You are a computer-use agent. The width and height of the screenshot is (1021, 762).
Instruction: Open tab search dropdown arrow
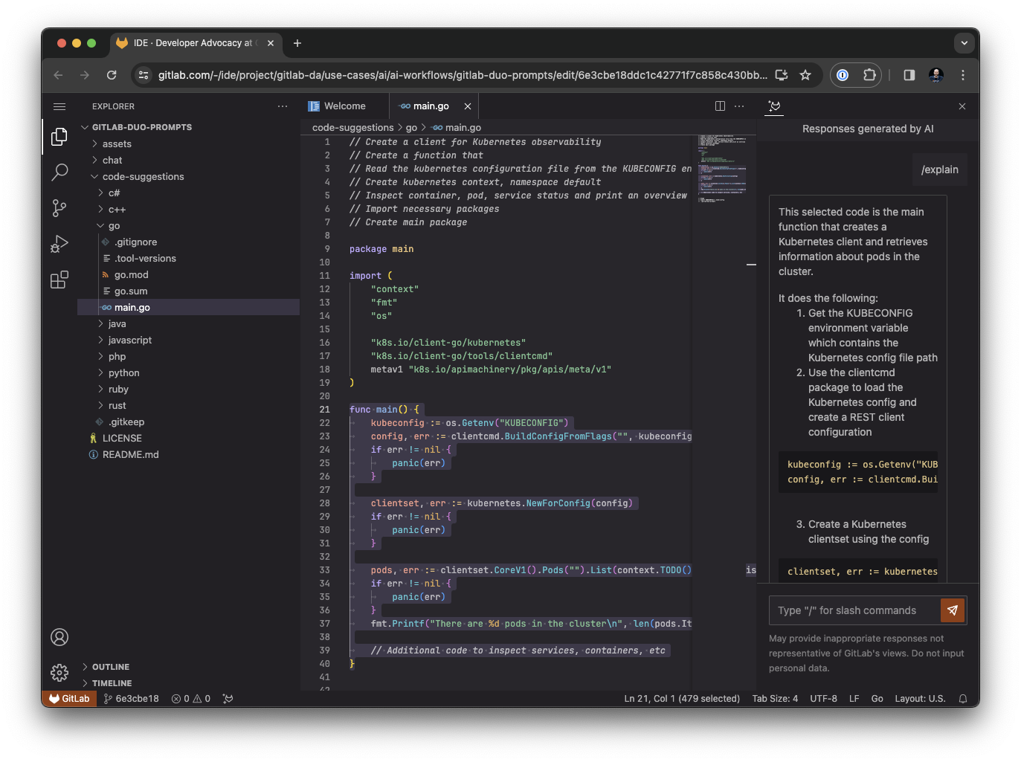click(964, 43)
